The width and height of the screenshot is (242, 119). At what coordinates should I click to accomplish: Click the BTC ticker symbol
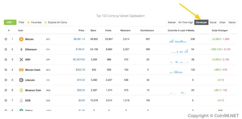point(48,39)
